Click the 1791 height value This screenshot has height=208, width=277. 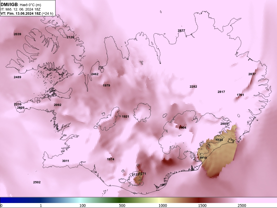[240, 95]
